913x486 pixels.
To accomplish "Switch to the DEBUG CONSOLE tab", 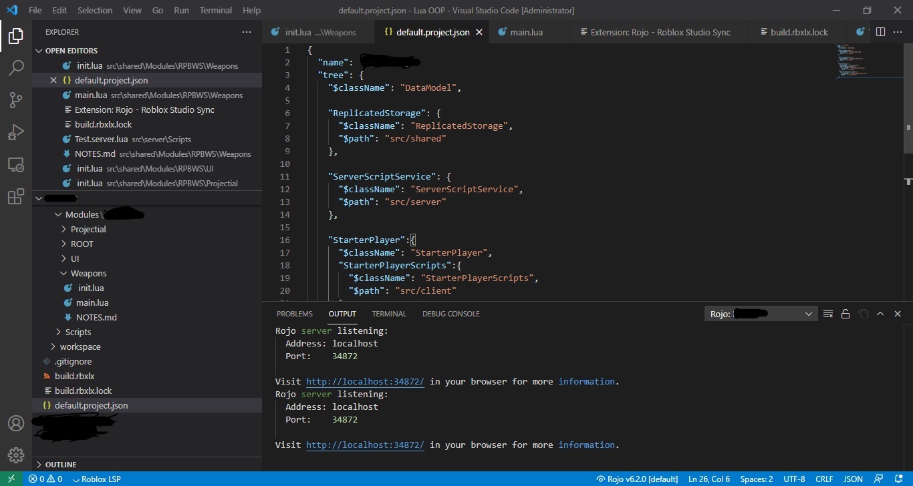I will tap(451, 313).
